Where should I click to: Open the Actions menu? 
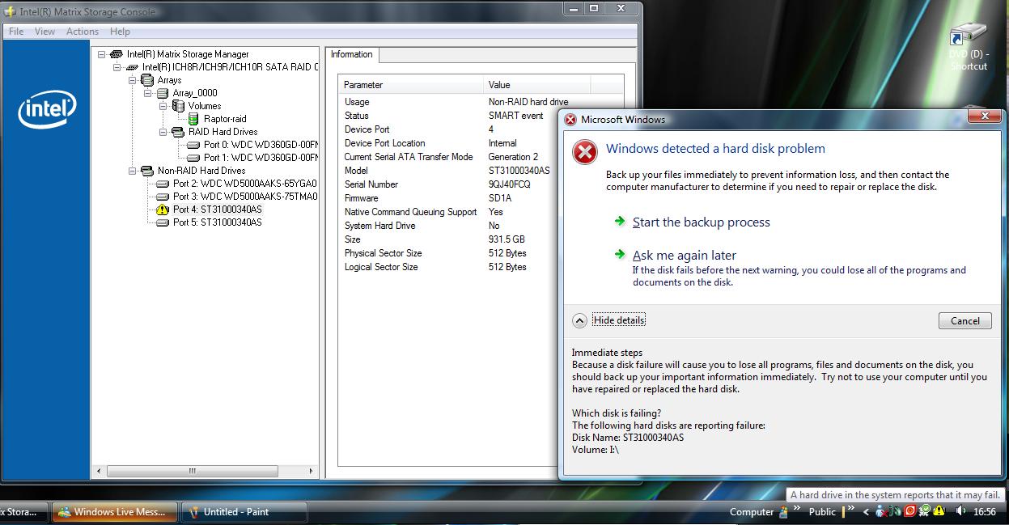tap(83, 32)
